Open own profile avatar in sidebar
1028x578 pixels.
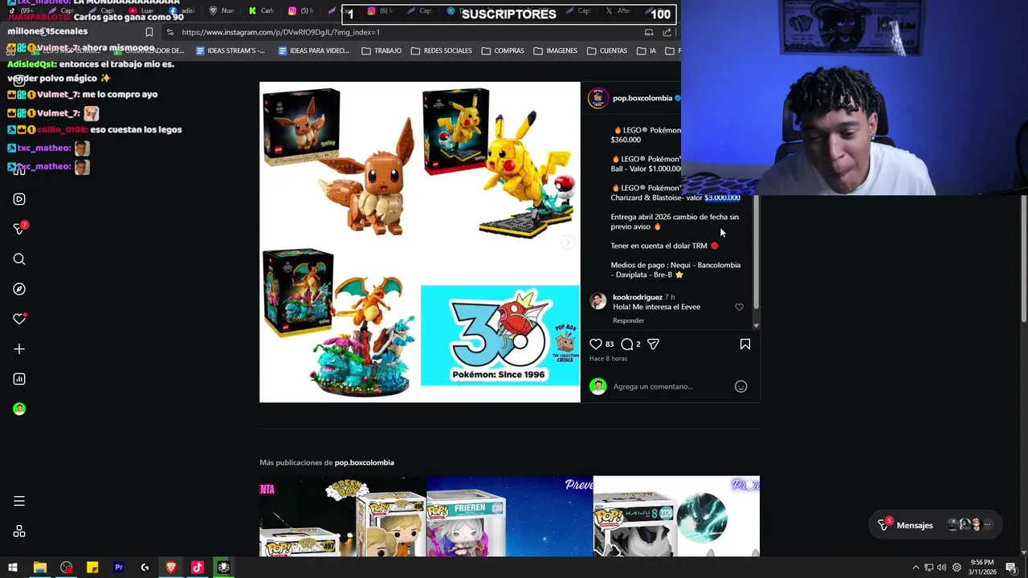coord(19,409)
